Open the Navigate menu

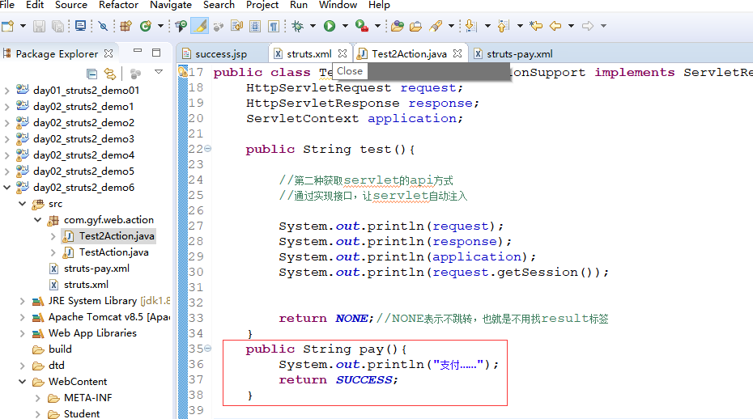[171, 5]
